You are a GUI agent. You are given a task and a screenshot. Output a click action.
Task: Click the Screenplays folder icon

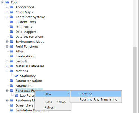12,105
